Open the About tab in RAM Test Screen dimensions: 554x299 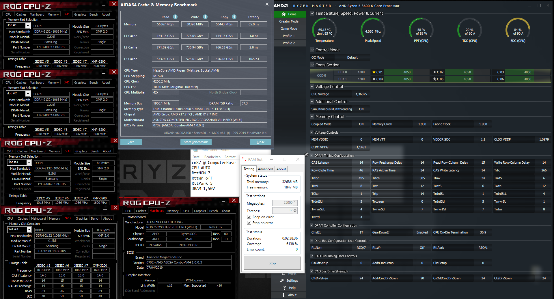(281, 169)
